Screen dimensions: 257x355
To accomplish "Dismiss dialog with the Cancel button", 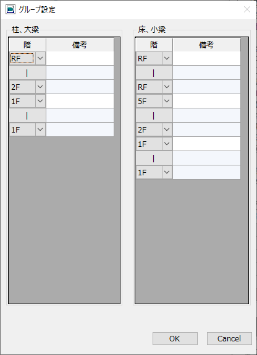I will 229,338.
